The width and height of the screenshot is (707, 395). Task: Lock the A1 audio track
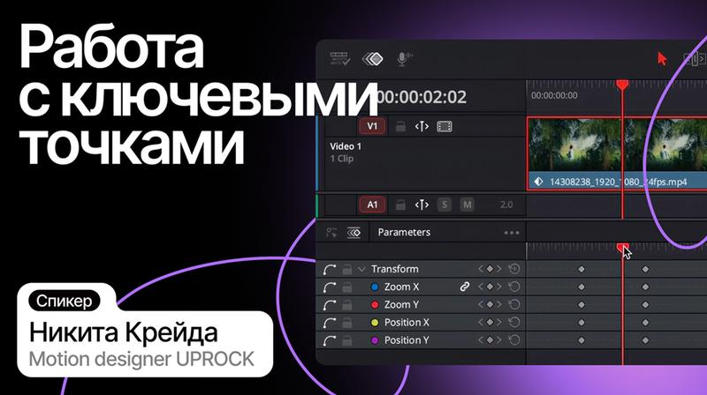(400, 205)
